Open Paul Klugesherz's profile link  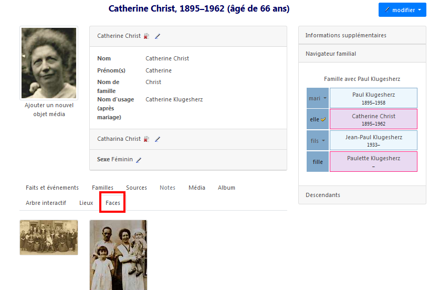[x=373, y=95]
